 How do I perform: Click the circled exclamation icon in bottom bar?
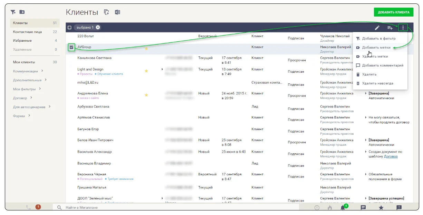click(317, 207)
